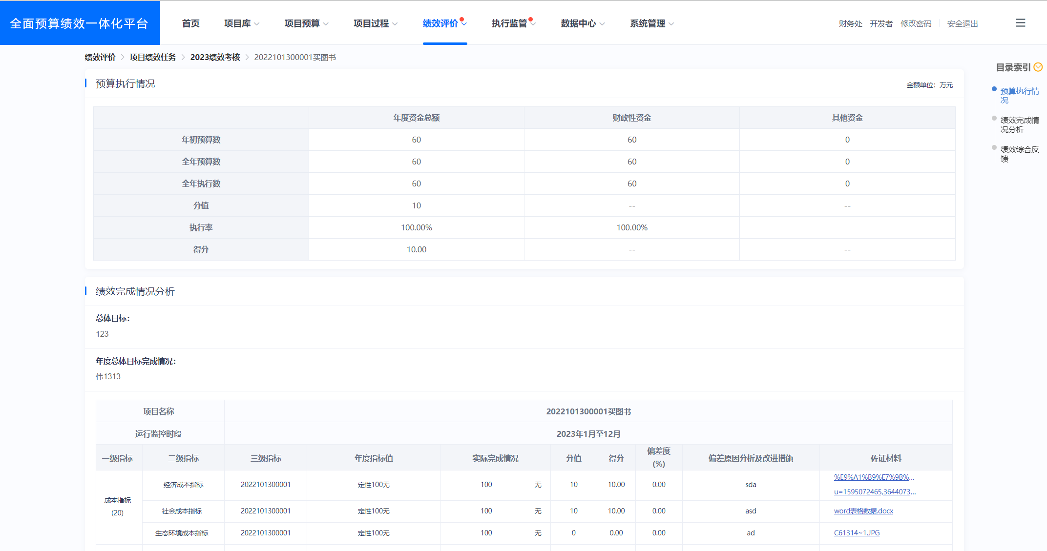Click the 财务处 account link

coord(850,23)
